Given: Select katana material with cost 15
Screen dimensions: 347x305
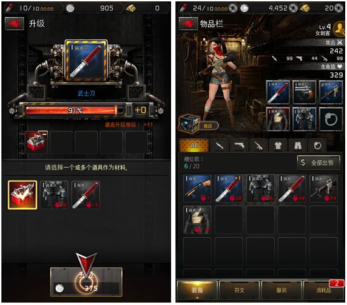Looking at the screenshot, I should pyautogui.click(x=86, y=195).
